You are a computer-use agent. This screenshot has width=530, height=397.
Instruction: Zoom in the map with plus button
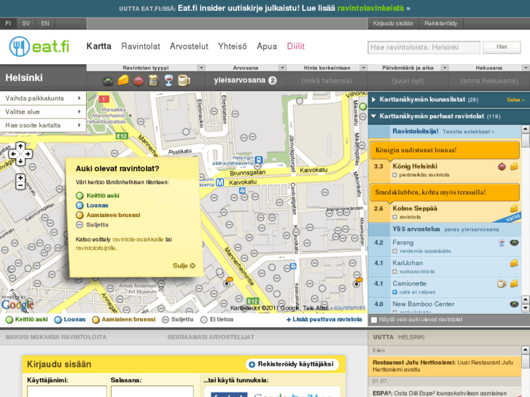[20, 178]
